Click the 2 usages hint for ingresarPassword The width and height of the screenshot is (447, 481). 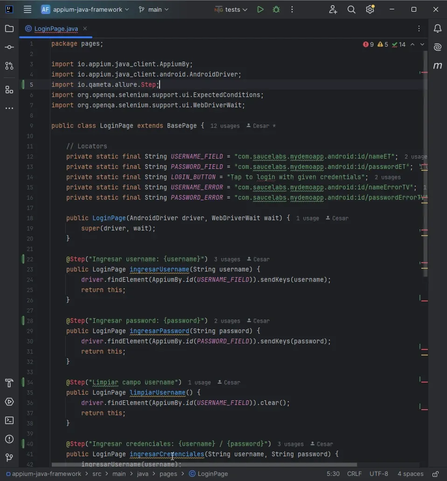pos(227,321)
